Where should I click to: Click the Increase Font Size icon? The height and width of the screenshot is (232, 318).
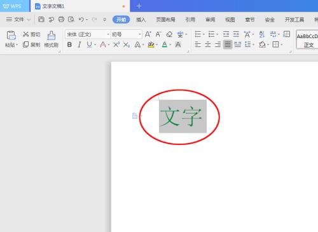click(x=148, y=34)
